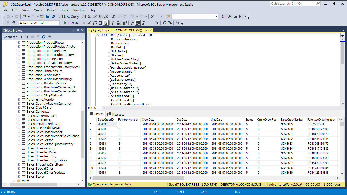Click the Query Options icon
This screenshot has height=195, width=347.
click(x=100, y=23)
